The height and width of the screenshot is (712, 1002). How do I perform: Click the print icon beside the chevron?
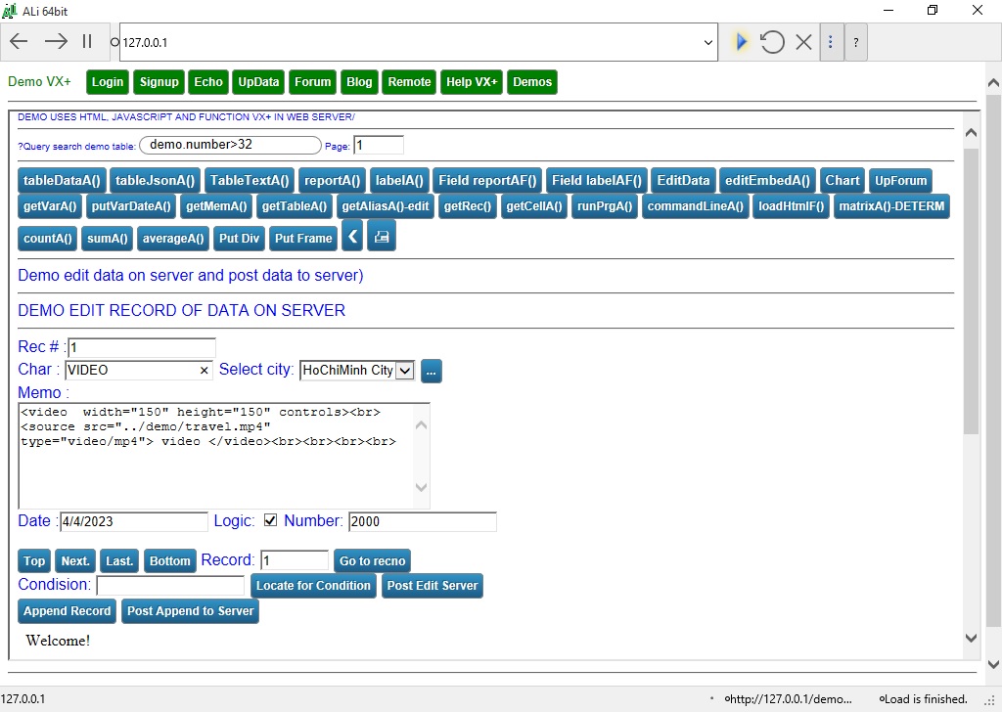click(x=382, y=237)
